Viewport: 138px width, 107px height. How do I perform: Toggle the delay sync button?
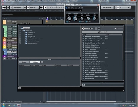tap(67, 22)
